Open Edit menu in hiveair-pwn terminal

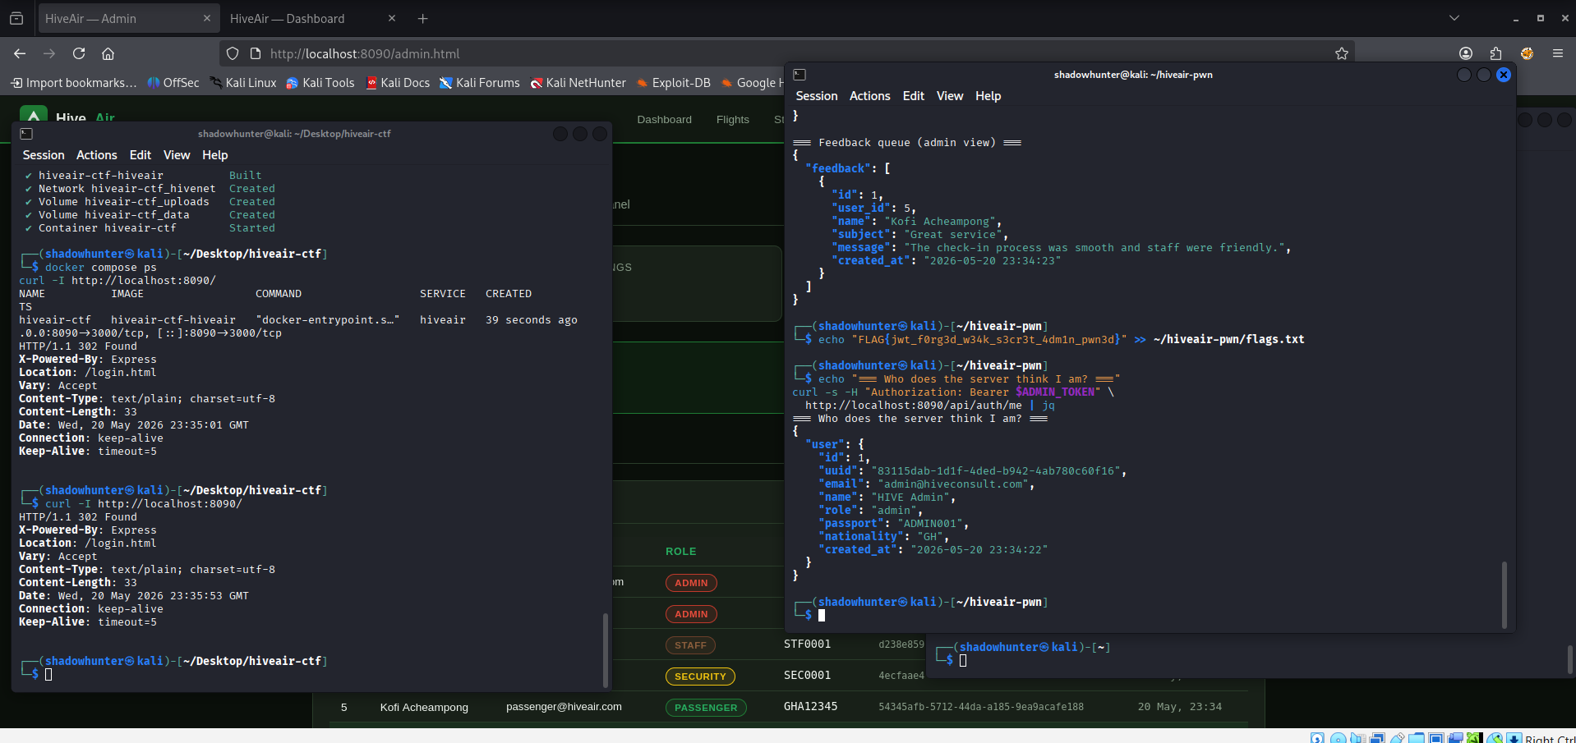click(914, 96)
